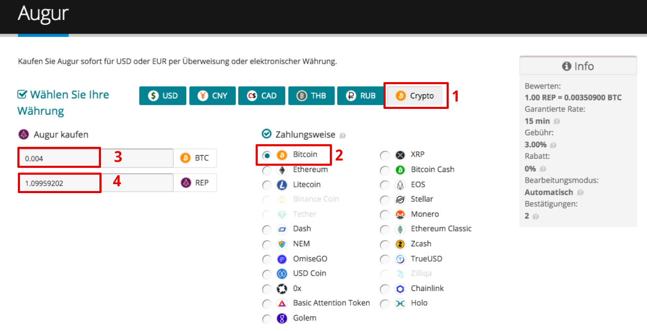Choose the CNY currency button
Image resolution: width=647 pixels, height=331 pixels.
coord(212,96)
